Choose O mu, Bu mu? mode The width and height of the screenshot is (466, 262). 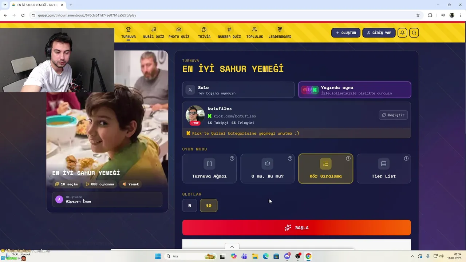point(268,168)
